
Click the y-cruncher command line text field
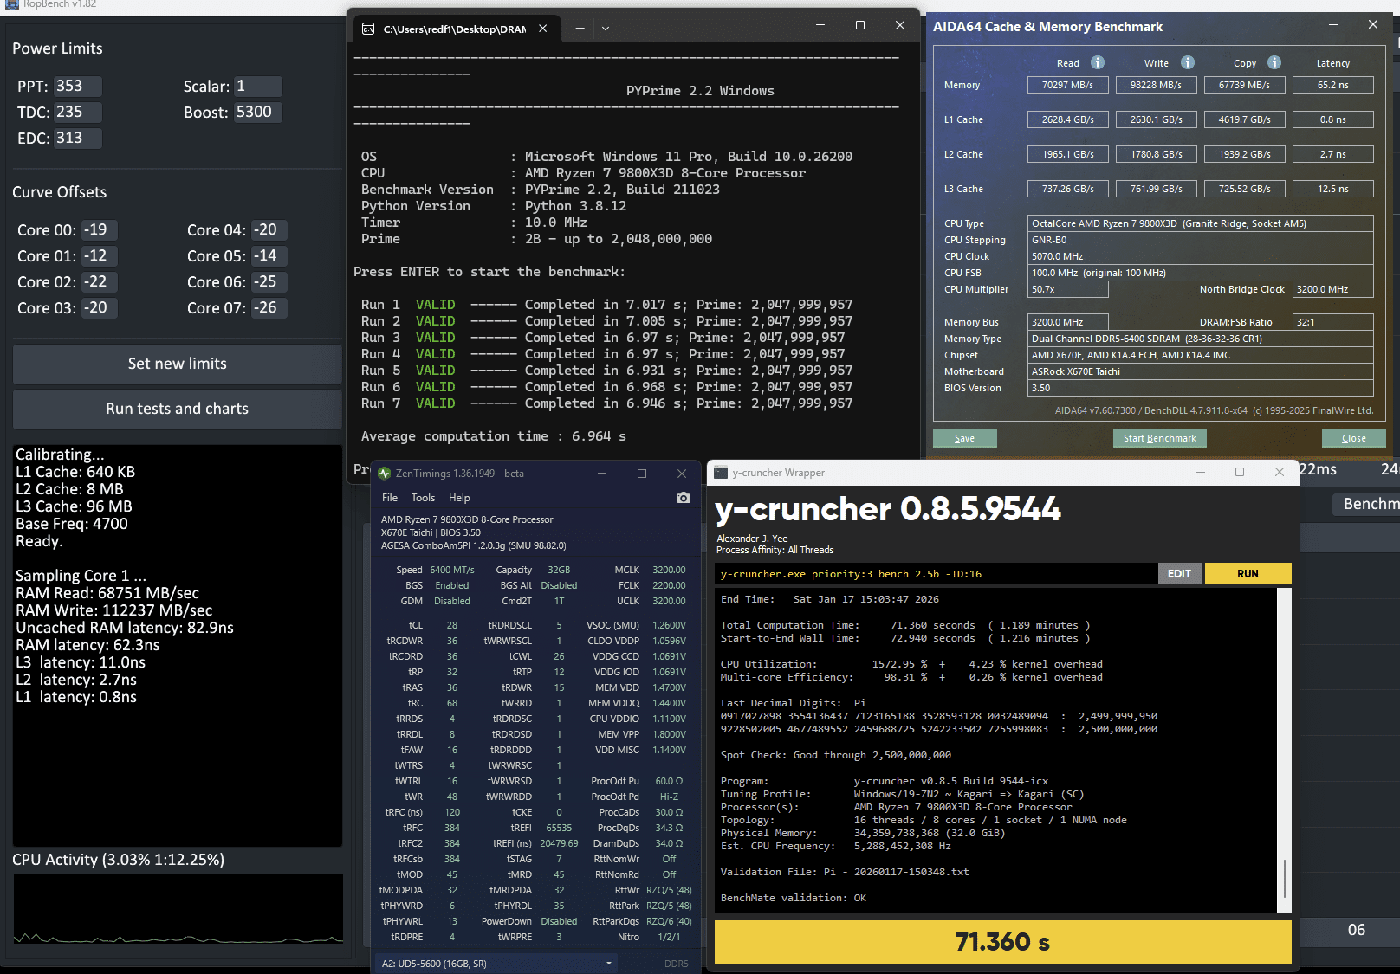(937, 574)
